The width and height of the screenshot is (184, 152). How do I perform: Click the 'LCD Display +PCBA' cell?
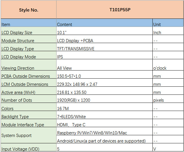click(x=75, y=41)
